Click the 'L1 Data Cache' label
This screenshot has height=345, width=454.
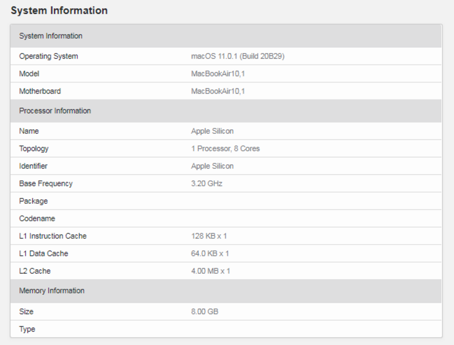[x=44, y=253]
